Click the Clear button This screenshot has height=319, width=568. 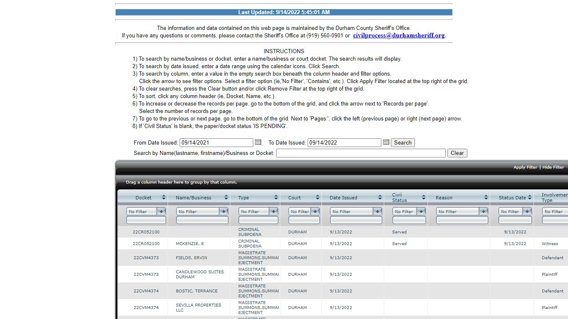tap(457, 153)
